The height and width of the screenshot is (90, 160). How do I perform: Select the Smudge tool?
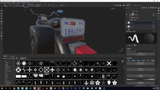click(x=1, y=19)
